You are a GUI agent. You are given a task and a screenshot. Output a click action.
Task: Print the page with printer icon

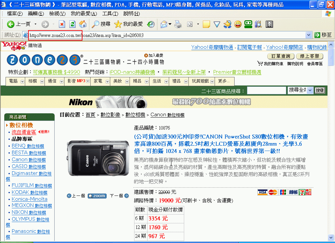(x=178, y=24)
